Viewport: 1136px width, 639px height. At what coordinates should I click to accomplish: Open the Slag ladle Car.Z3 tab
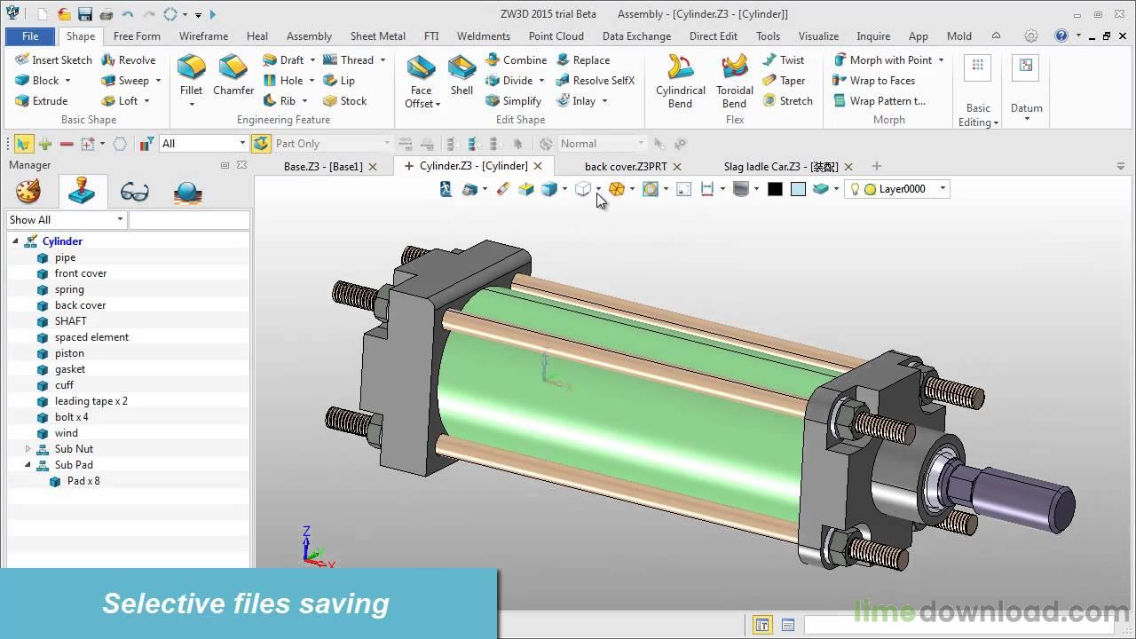tap(781, 166)
